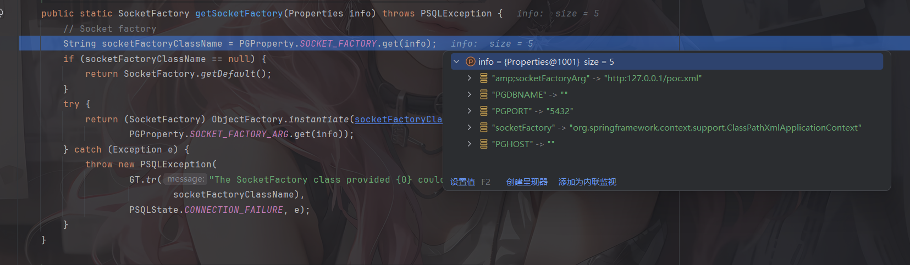Click the 添加为内联监视 link

[587, 182]
